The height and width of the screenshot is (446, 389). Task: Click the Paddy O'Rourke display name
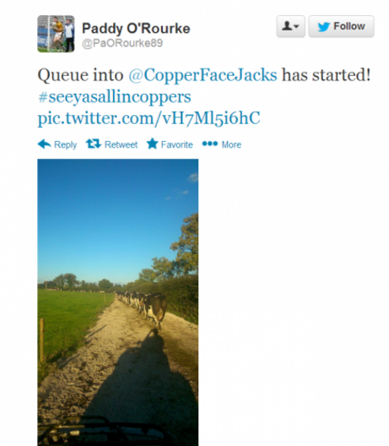pos(136,29)
